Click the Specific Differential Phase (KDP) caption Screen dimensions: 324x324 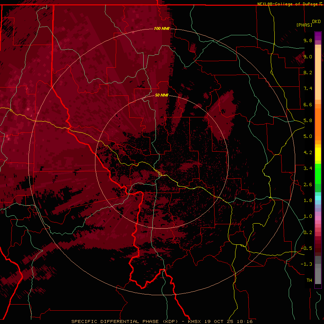(x=125, y=321)
